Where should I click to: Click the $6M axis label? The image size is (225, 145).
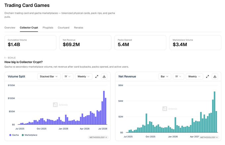click(x=121, y=85)
